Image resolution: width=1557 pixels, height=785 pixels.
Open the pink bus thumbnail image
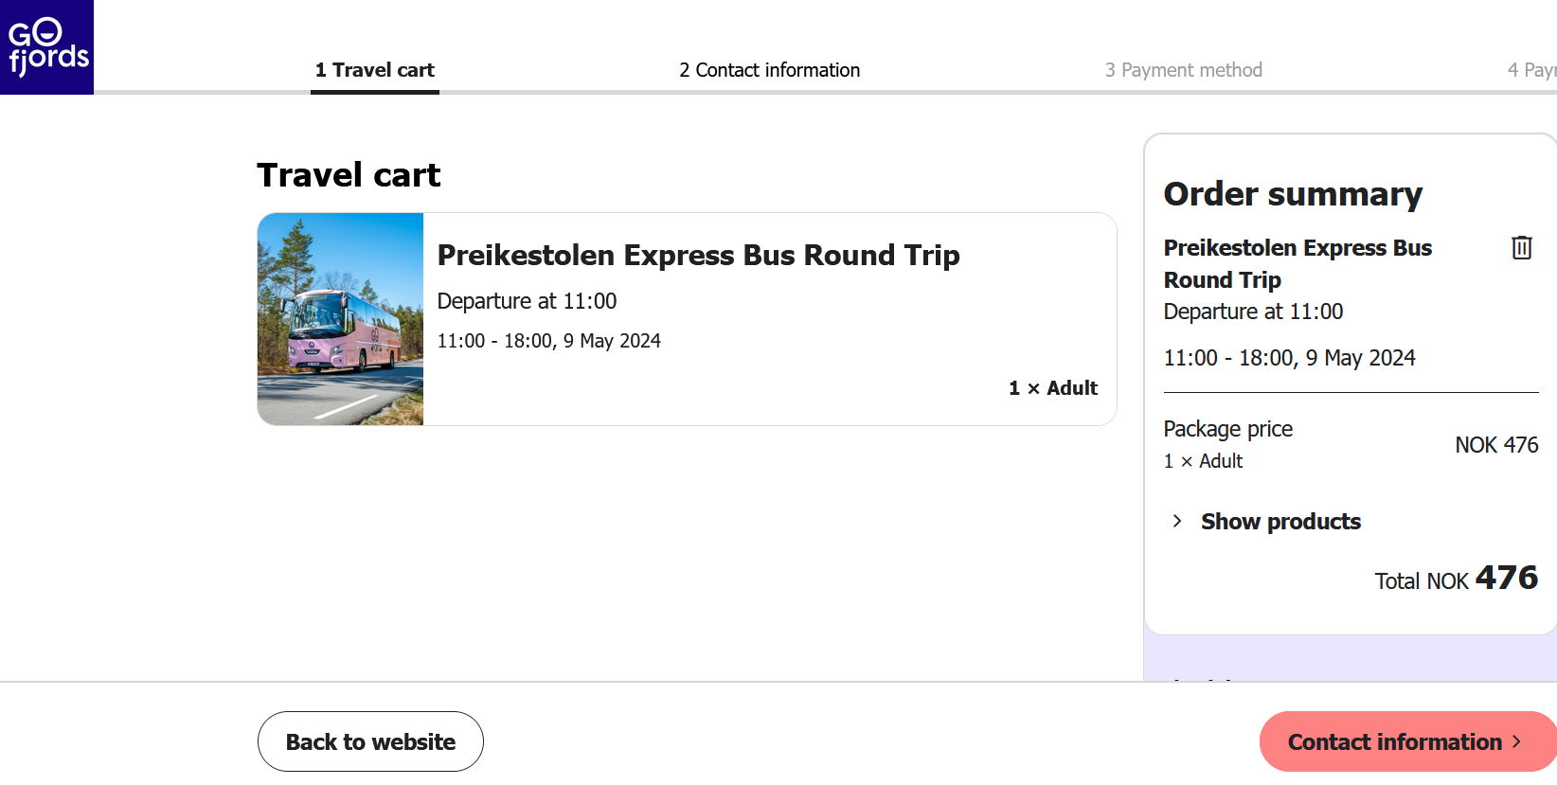pyautogui.click(x=340, y=319)
